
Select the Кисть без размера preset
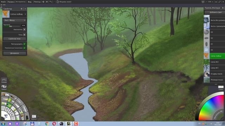coord(214,20)
